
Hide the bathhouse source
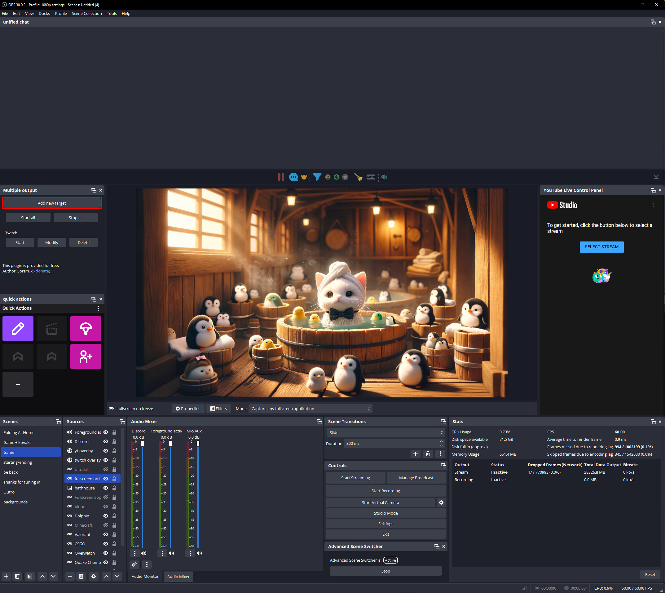click(106, 488)
